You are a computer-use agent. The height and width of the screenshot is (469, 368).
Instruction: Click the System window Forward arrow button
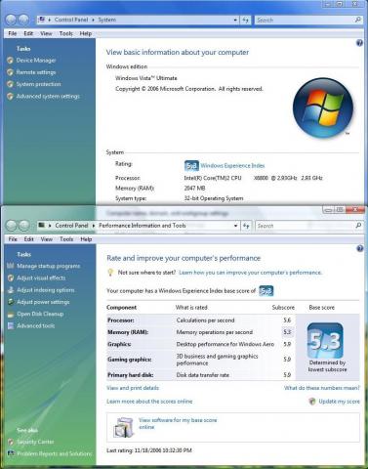(x=23, y=20)
